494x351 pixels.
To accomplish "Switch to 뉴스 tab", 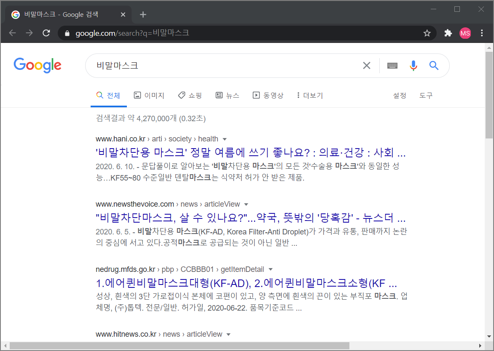I will [228, 96].
